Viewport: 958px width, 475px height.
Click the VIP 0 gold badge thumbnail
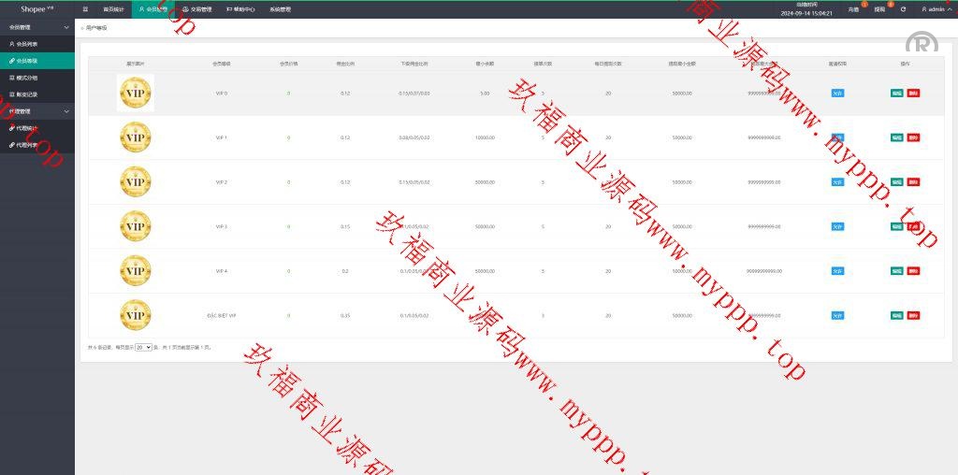[136, 94]
